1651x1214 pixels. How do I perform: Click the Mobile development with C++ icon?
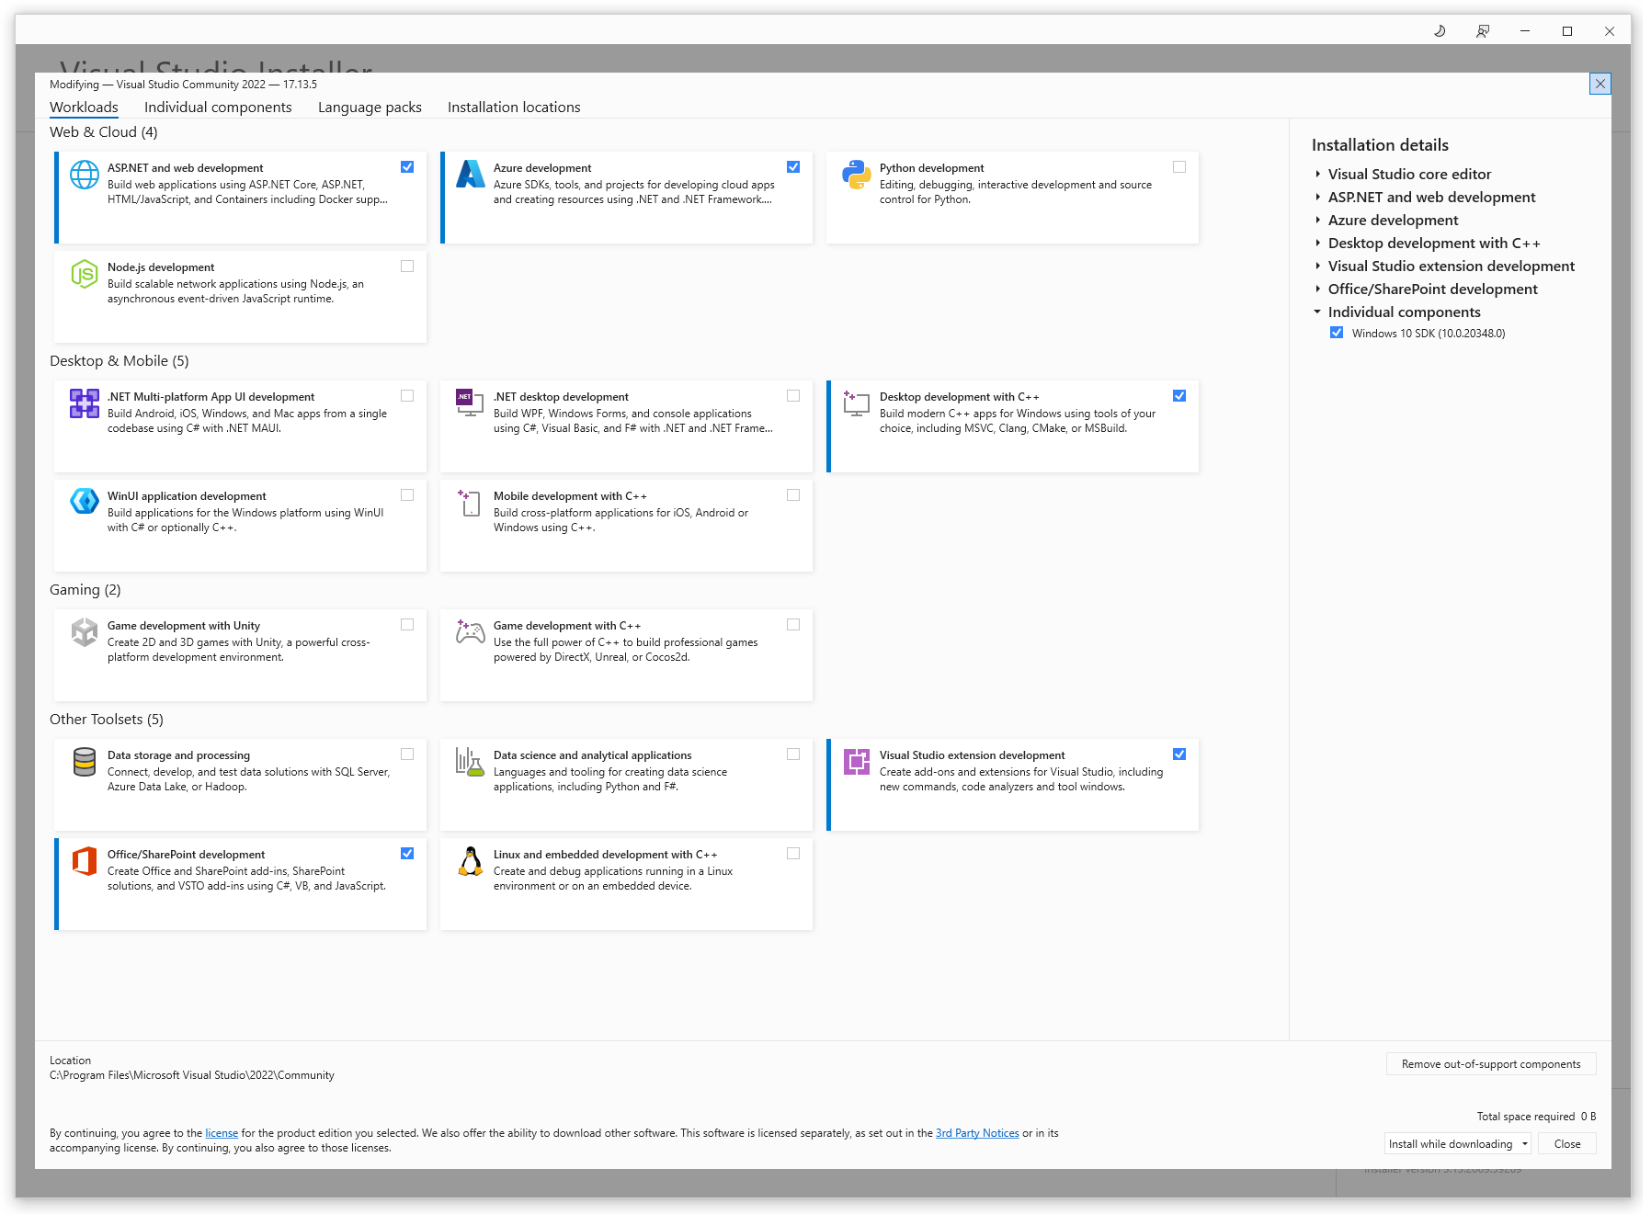coord(471,503)
